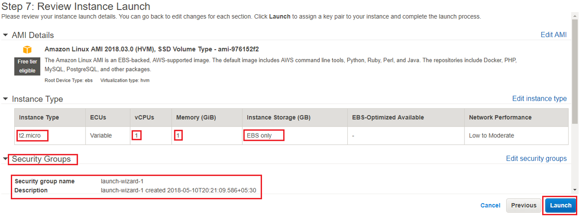Click the scrollbar down arrow
This screenshot has height=223, width=579.
575,190
